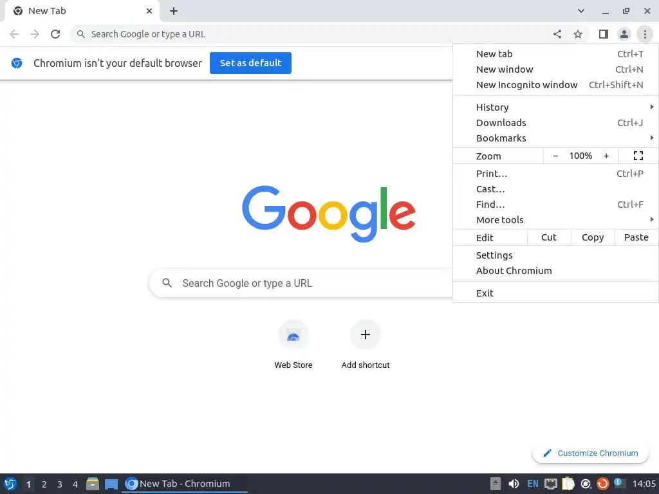This screenshot has width=659, height=494.
Task: Switch to workspace 4
Action: (x=75, y=484)
